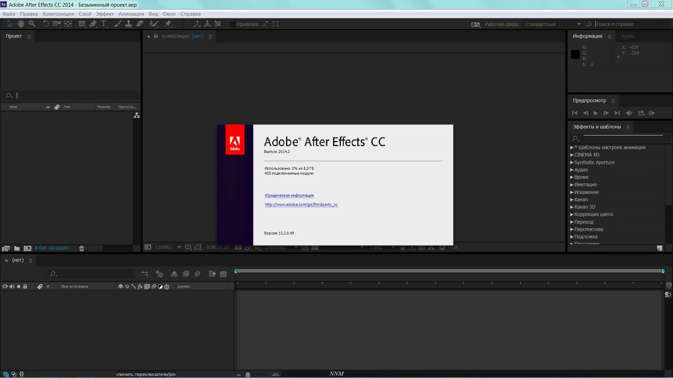Select the Hand tool in toolbar
Screen dimensions: 673x378
[x=21, y=24]
